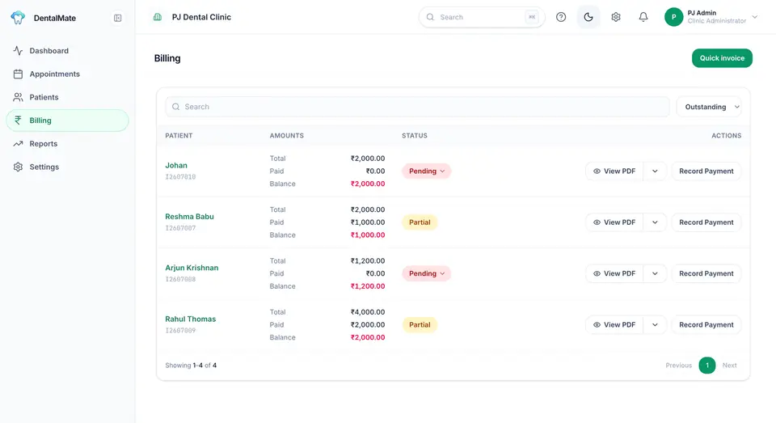The height and width of the screenshot is (423, 776).
Task: Open Arjun Krishnan's patient link
Action: pos(192,268)
